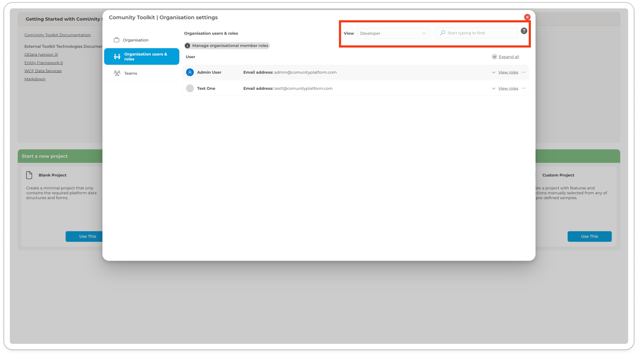The height and width of the screenshot is (355, 638).
Task: Expand View roles for Admin User
Action: tap(508, 72)
